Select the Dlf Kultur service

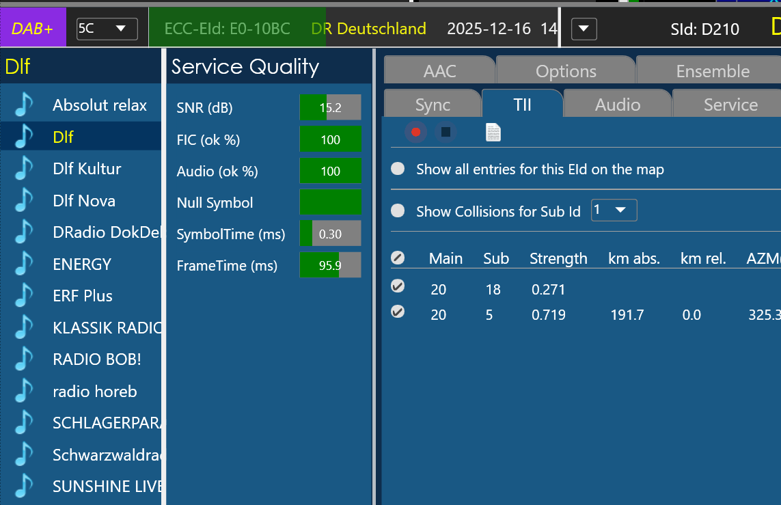click(87, 169)
